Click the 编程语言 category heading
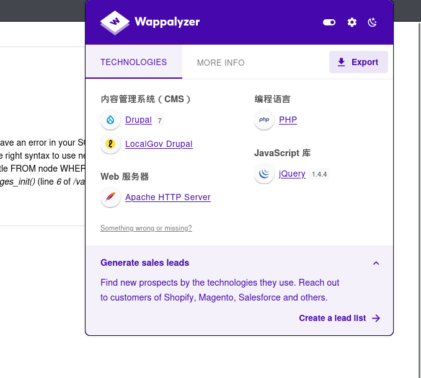The image size is (421, 378). click(x=272, y=99)
